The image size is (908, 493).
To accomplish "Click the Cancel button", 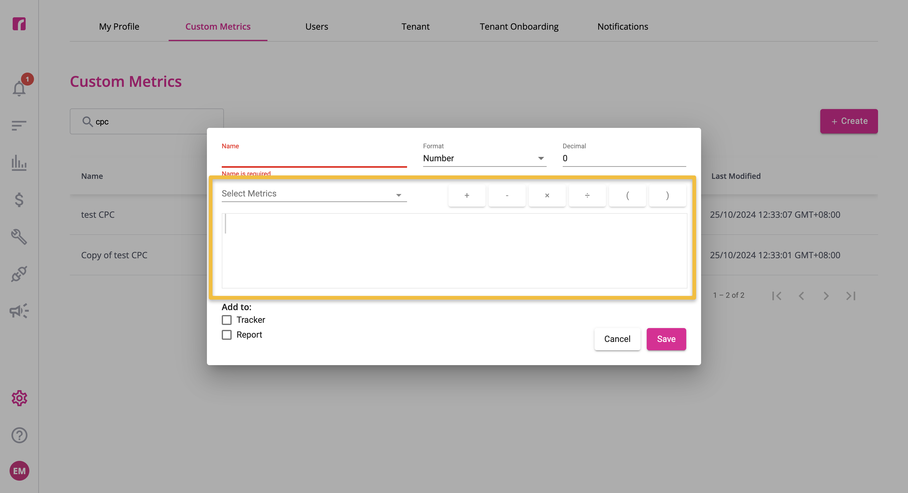I will click(x=617, y=339).
